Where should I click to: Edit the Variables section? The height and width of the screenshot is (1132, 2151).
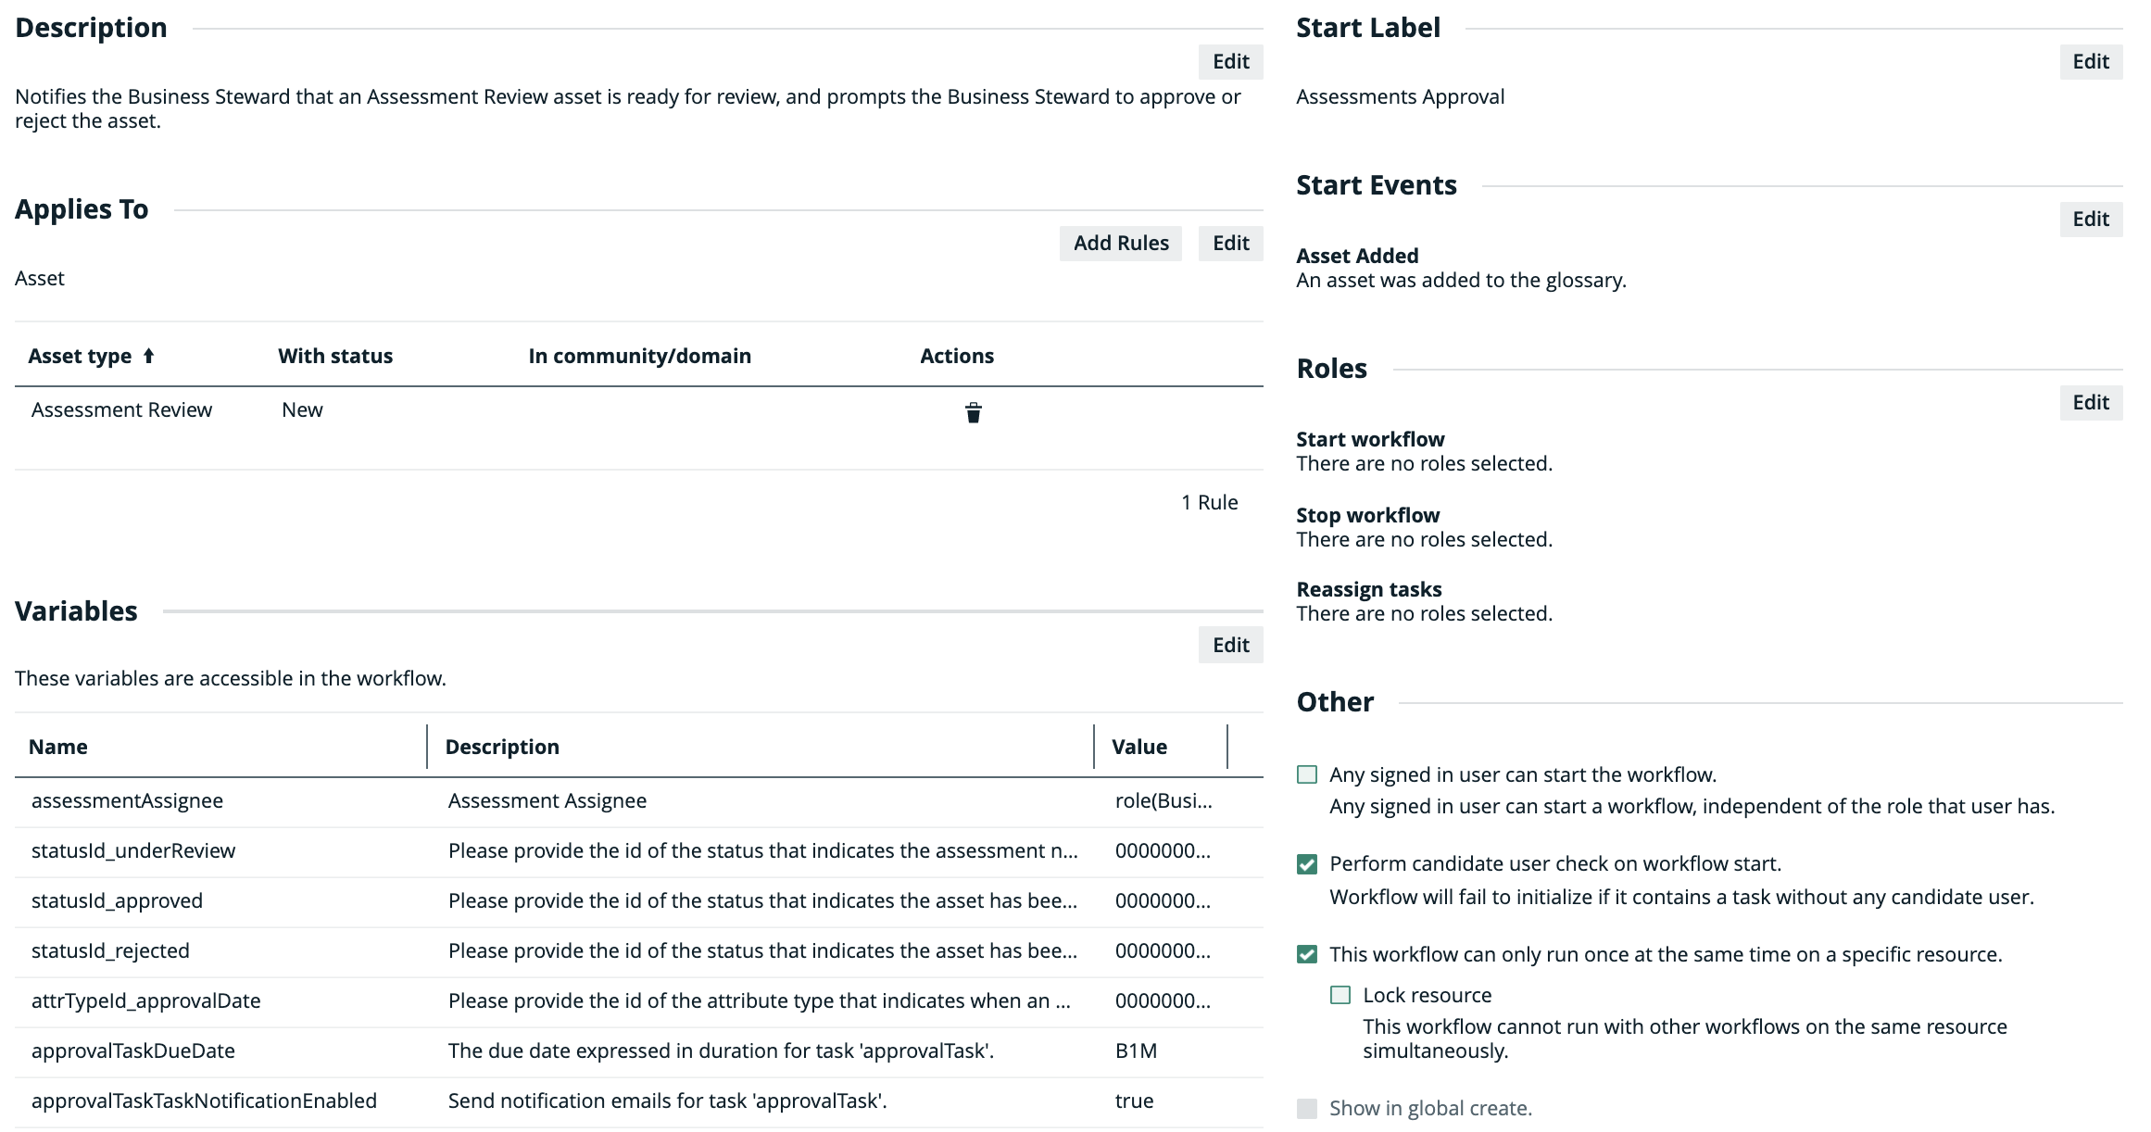1230,645
